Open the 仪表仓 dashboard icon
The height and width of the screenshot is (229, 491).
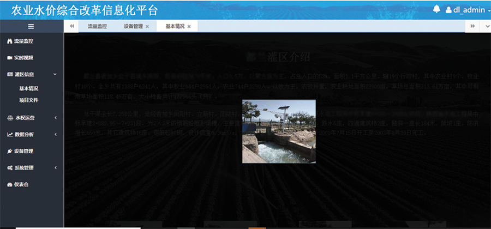pyautogui.click(x=10, y=185)
